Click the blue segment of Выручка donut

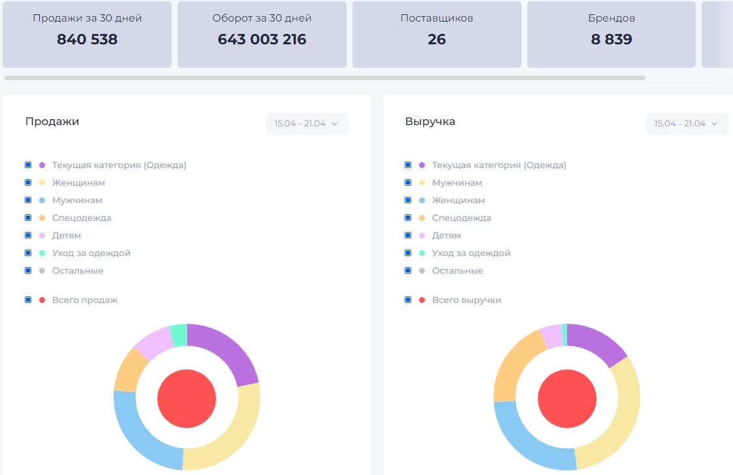point(525,442)
